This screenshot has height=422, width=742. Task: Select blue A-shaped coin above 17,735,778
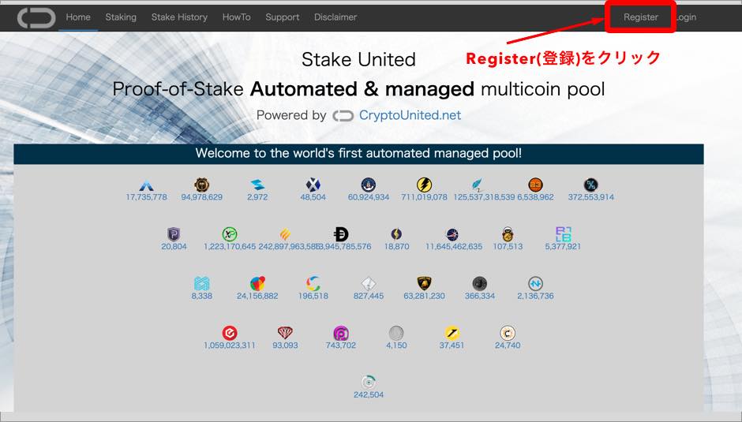click(146, 185)
